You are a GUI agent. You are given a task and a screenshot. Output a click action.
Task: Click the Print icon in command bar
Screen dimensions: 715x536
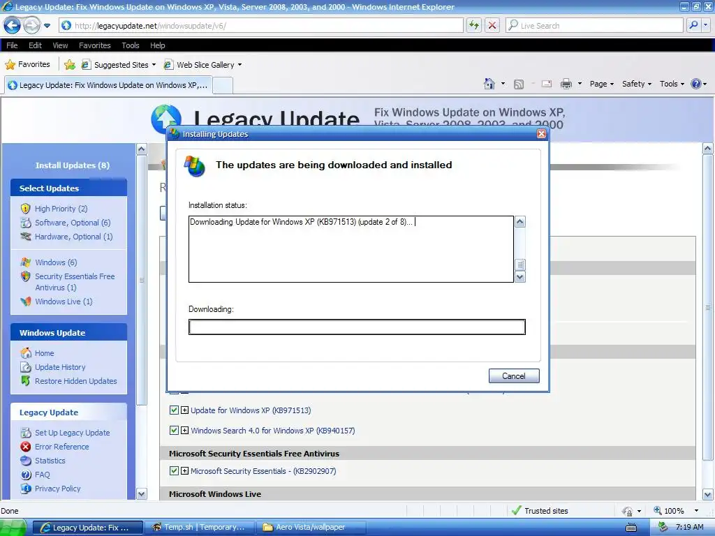(566, 84)
